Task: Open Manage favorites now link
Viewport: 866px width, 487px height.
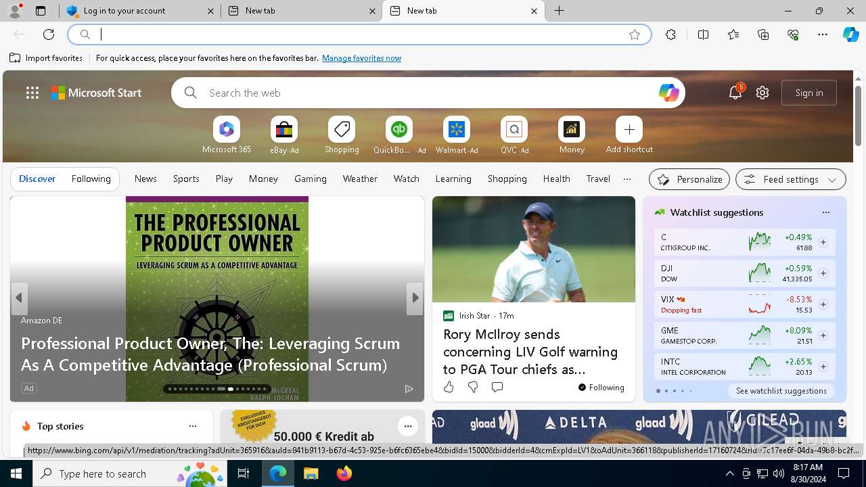Action: (361, 58)
